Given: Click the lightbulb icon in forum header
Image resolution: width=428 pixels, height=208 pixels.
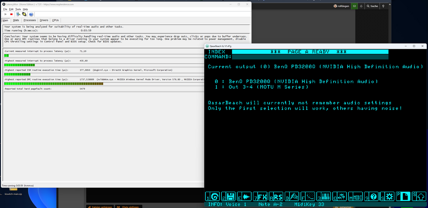Looking at the screenshot, I should [383, 6].
